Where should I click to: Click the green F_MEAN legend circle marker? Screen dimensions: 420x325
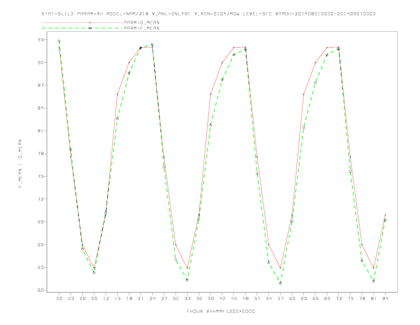point(90,28)
